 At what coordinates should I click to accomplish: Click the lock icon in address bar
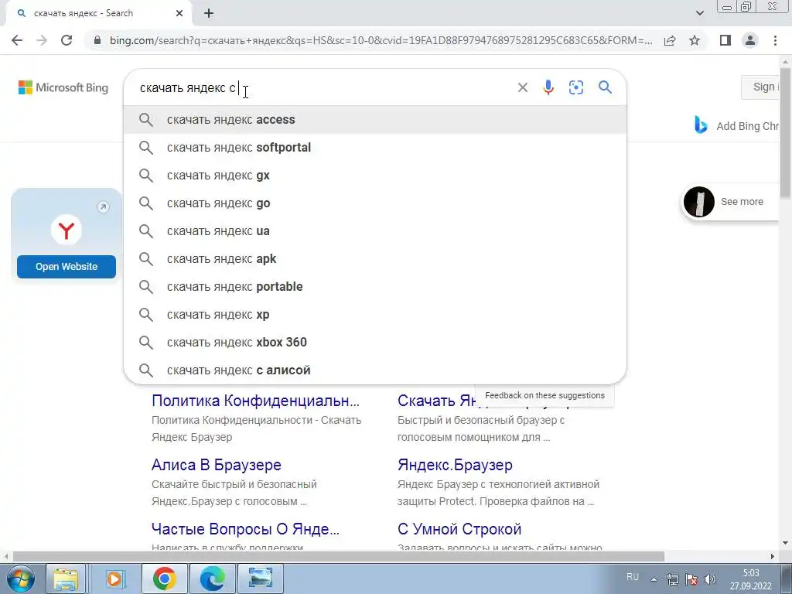click(x=97, y=40)
